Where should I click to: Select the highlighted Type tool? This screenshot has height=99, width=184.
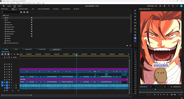(135, 38)
